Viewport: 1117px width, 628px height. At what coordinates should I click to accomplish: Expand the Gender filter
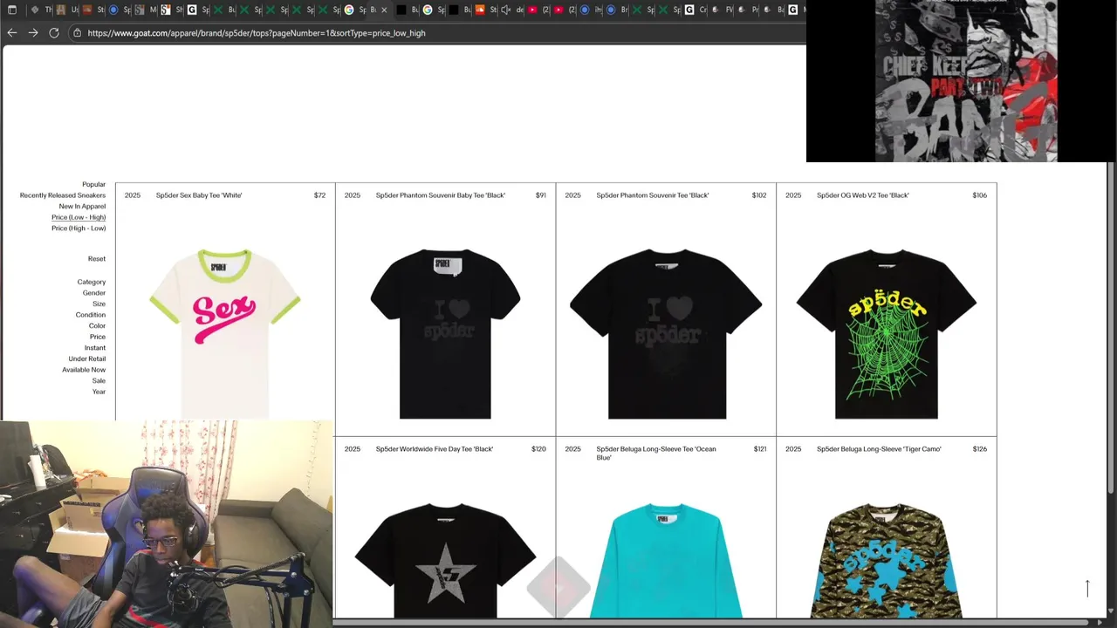(94, 293)
